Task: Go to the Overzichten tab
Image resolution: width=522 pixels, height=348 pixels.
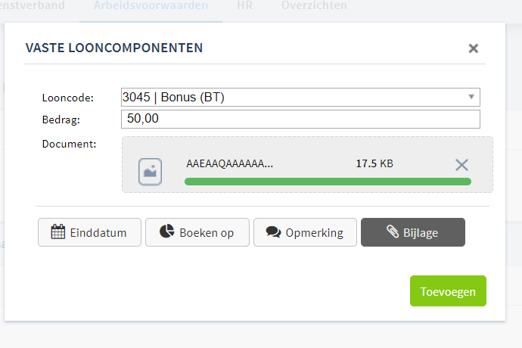Action: coord(314,5)
